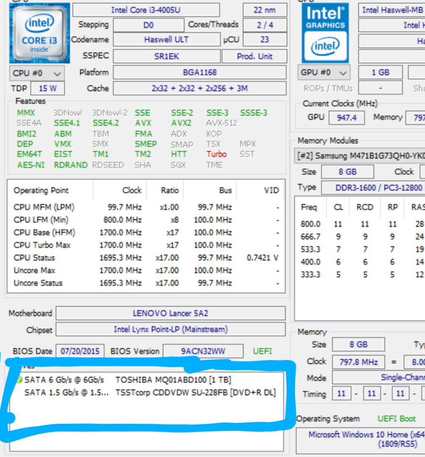Click the MMX feature label
425x457 pixels.
tap(26, 113)
